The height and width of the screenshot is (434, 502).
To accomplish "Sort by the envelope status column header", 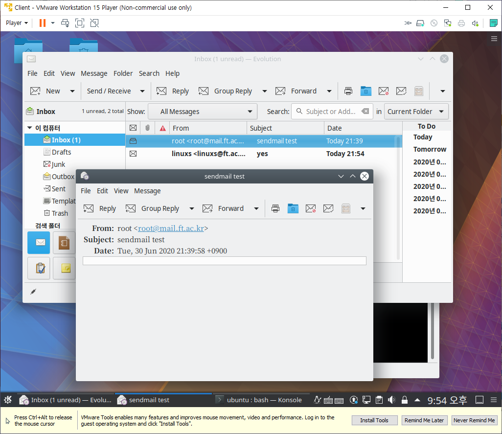I will click(x=133, y=128).
